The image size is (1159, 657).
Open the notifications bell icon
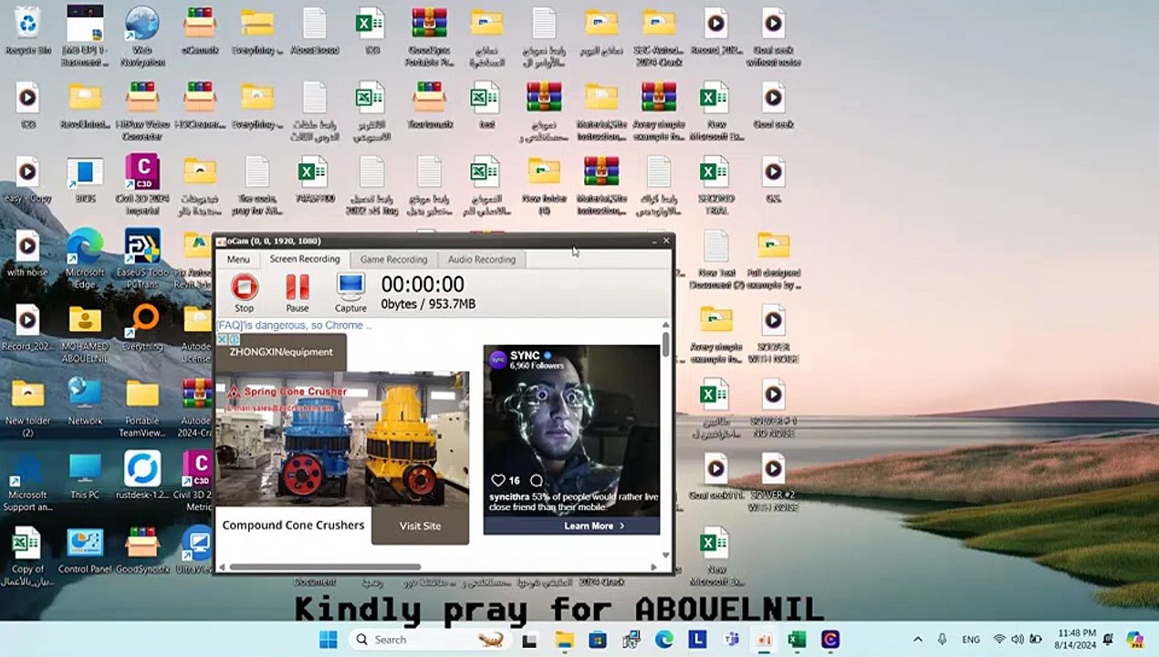(x=1108, y=640)
